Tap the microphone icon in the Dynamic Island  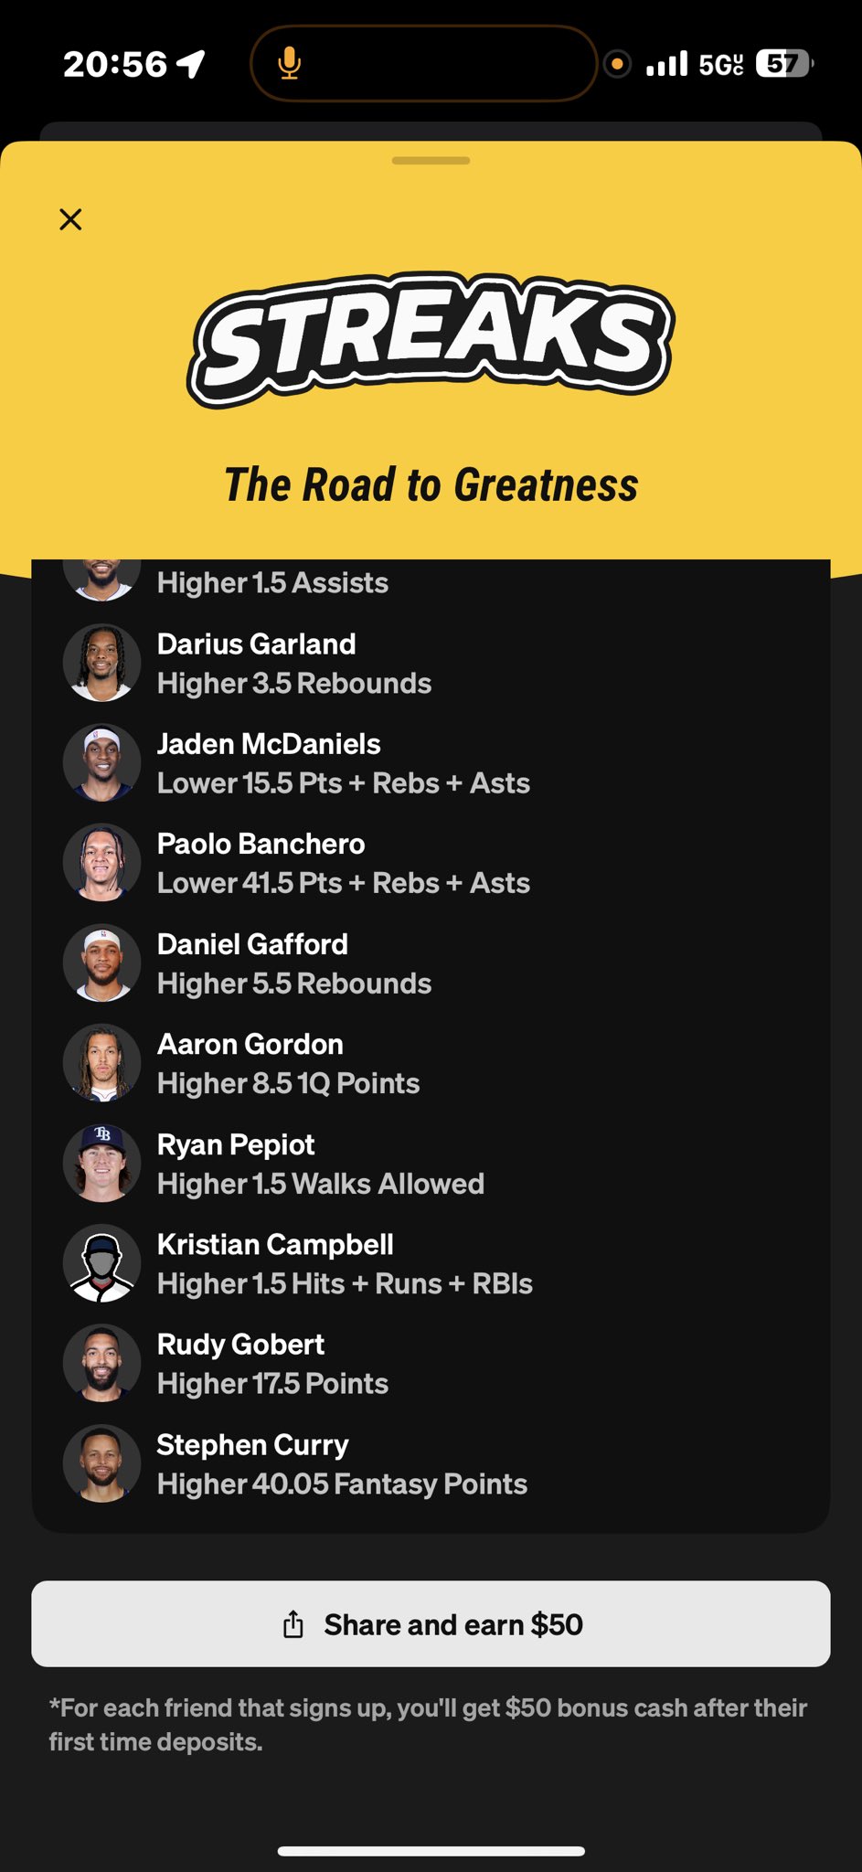click(x=290, y=63)
